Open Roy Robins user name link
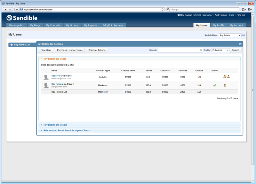256x184 pixels. 57,84
